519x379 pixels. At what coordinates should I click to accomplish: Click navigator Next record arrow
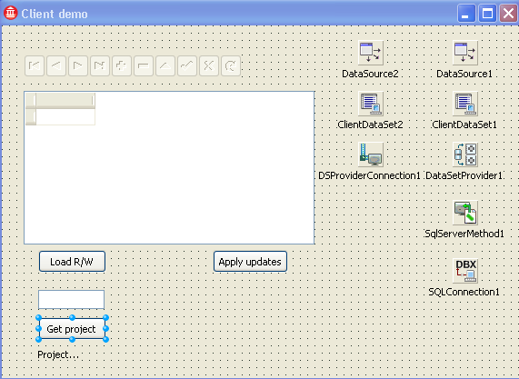[78, 65]
